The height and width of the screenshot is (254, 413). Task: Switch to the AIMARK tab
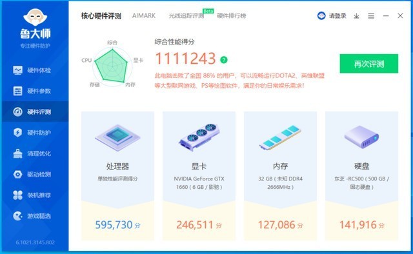click(144, 15)
